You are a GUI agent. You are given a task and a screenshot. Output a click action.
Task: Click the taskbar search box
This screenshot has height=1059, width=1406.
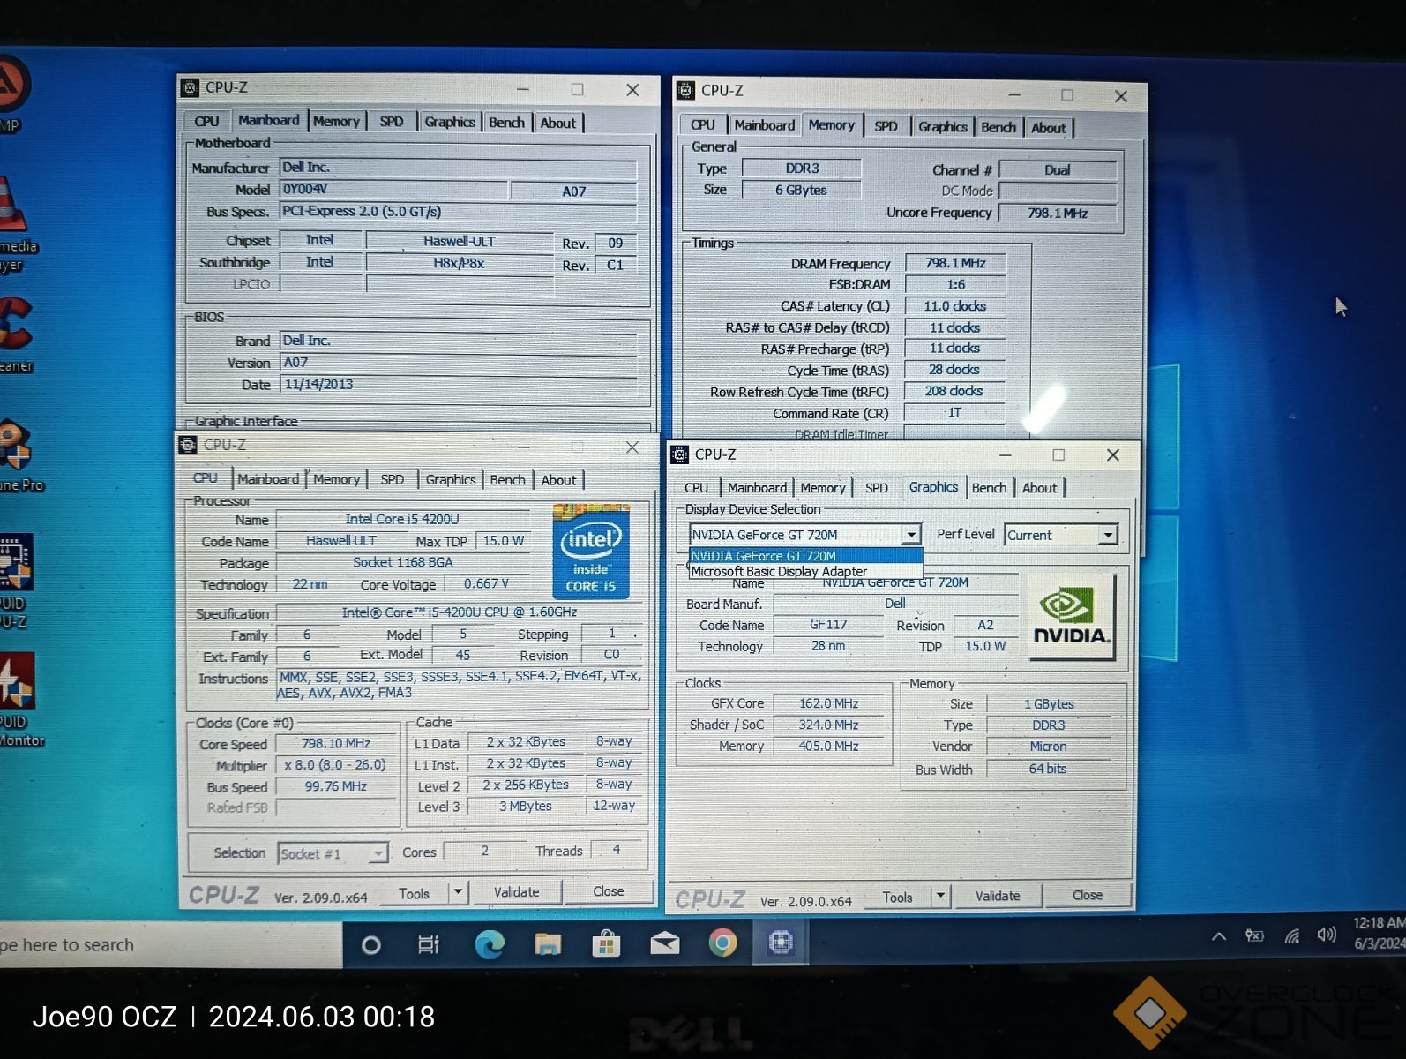(171, 945)
